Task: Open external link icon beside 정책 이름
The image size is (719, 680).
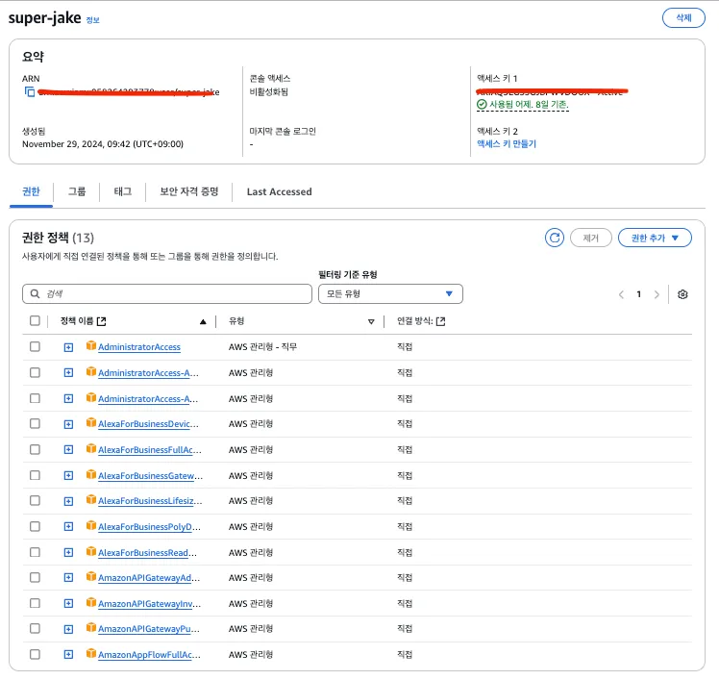Action: pos(101,321)
